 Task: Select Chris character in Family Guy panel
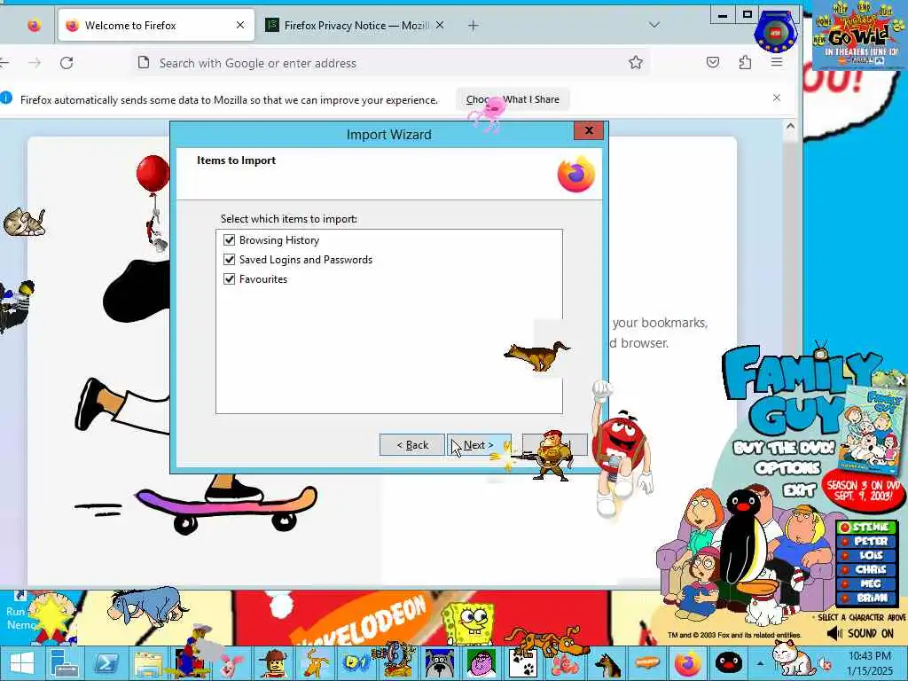click(x=866, y=569)
